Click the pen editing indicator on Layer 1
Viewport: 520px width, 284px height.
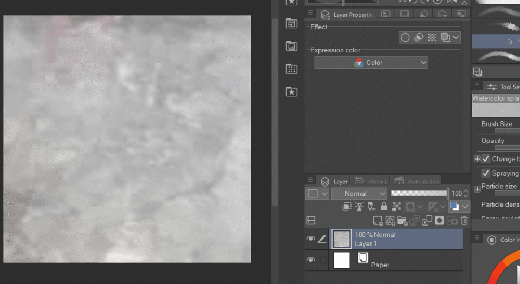[322, 239]
